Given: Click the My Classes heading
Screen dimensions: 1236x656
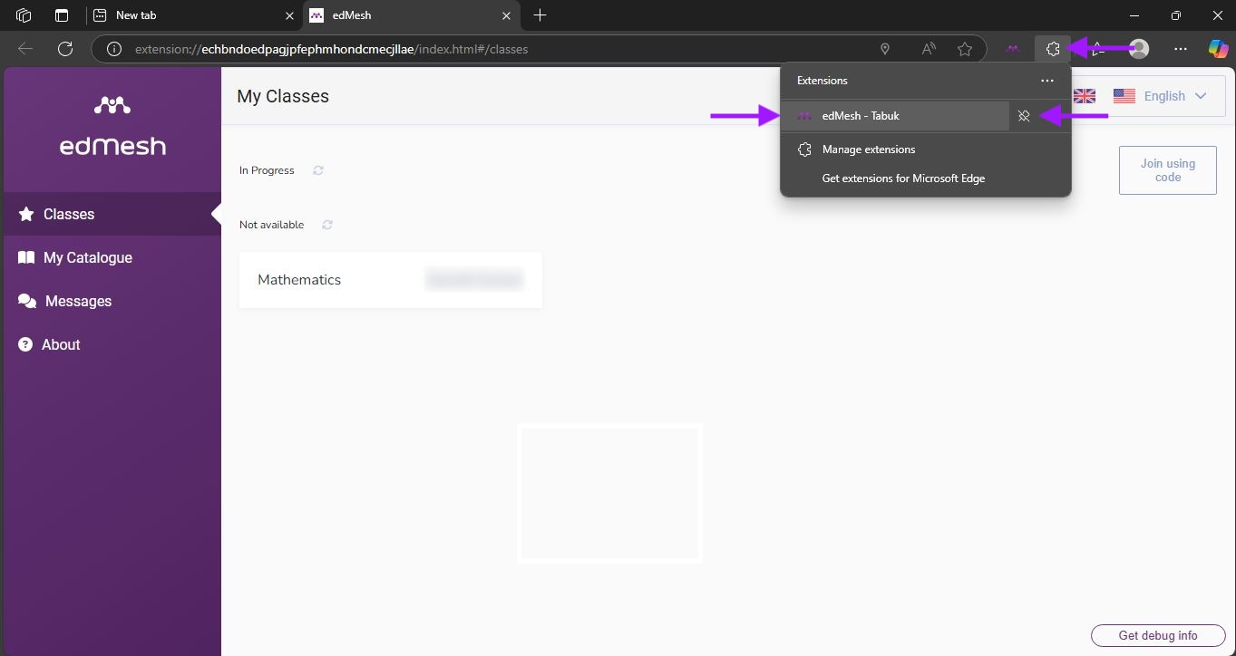Looking at the screenshot, I should tap(283, 96).
